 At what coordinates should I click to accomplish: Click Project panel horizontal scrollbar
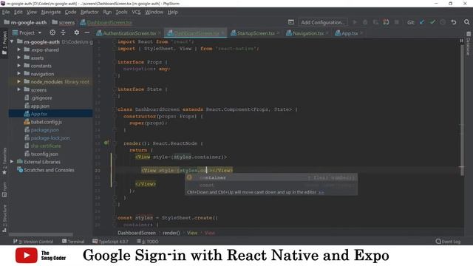tap(41, 234)
